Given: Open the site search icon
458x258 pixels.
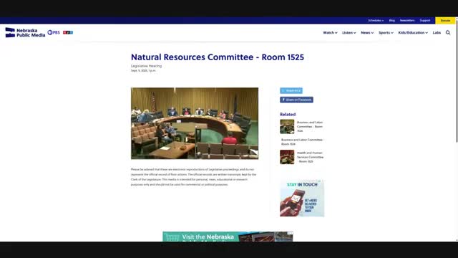Looking at the screenshot, I should (448, 32).
